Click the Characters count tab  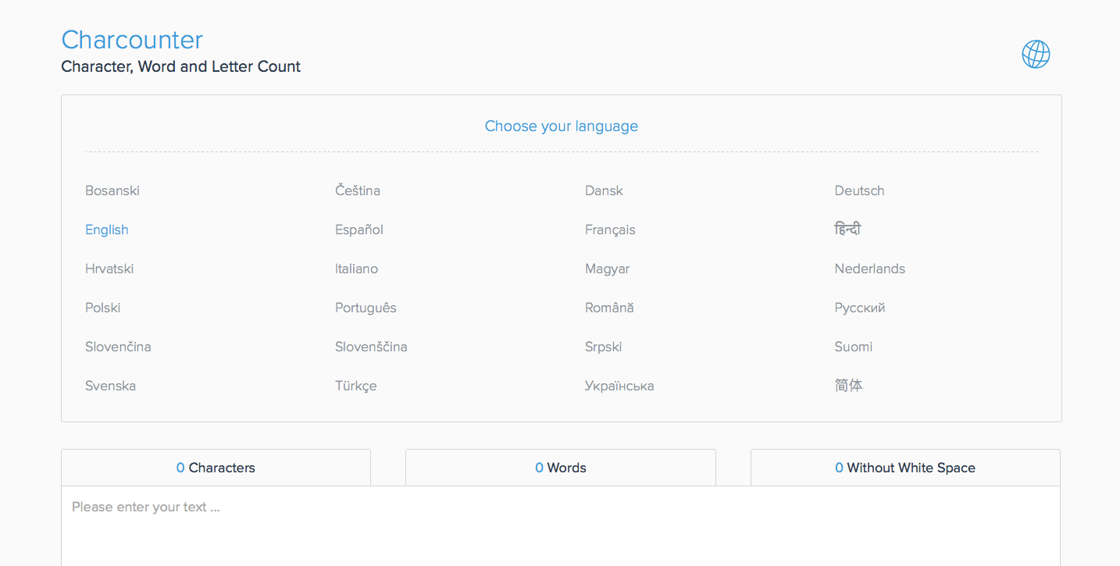[216, 468]
